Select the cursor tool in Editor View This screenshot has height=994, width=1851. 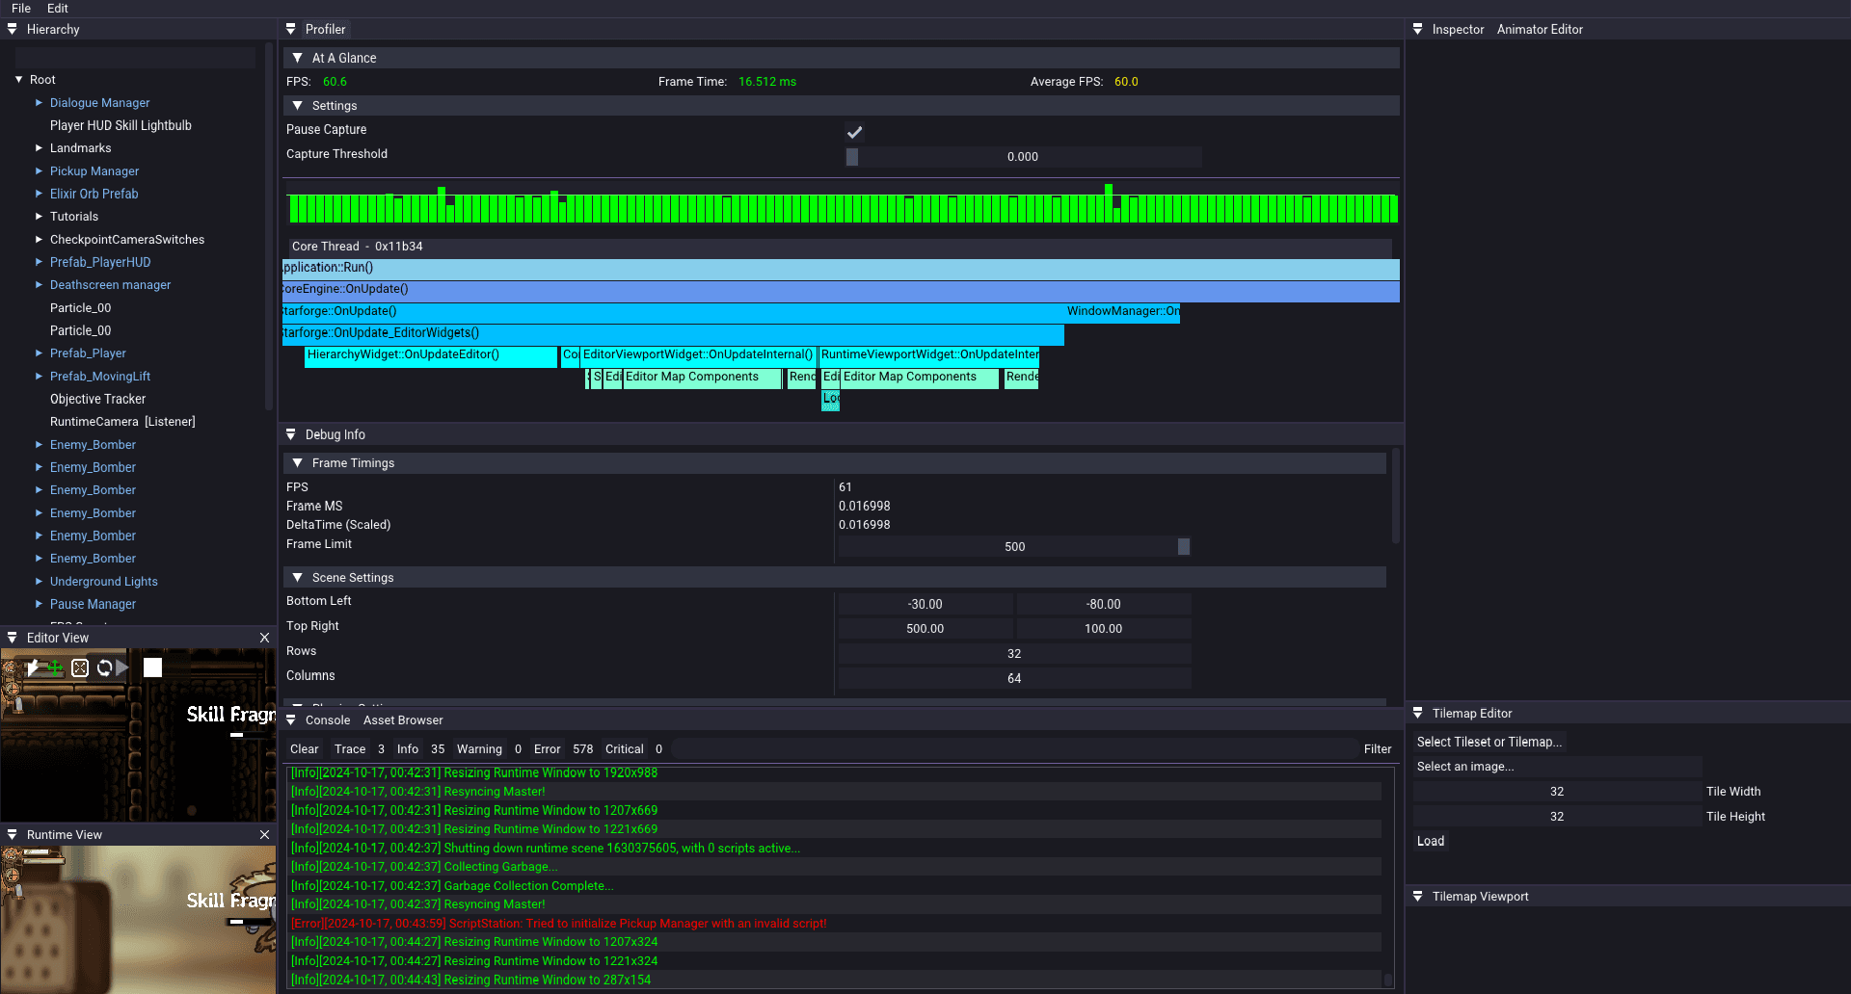(x=33, y=667)
